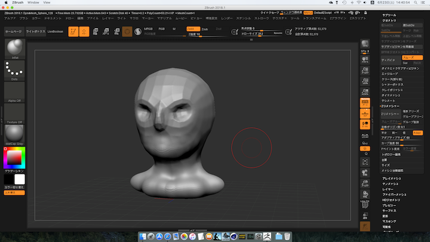Open the アルファ Alpha menu
430x242 pixels.
(10, 19)
